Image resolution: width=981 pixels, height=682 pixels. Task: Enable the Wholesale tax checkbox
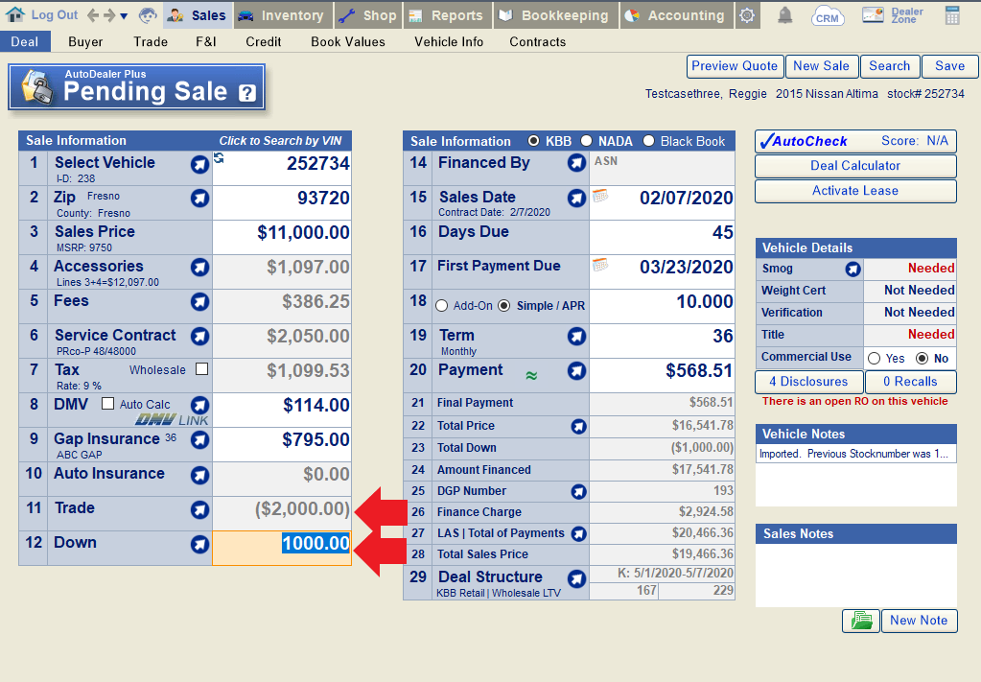point(201,368)
